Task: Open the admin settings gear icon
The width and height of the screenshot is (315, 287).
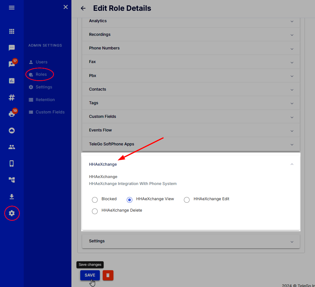Action: [12, 213]
